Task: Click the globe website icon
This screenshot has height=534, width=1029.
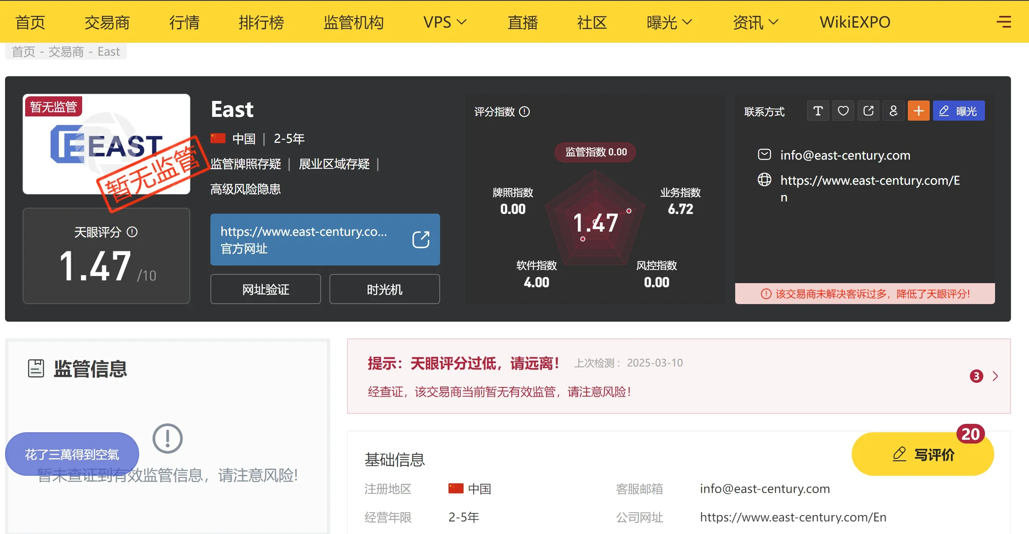Action: (764, 180)
